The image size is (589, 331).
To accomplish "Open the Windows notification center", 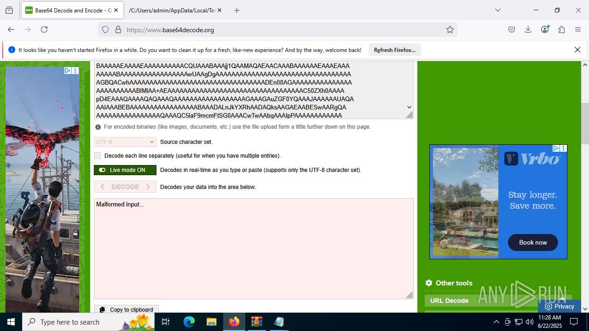I will (574, 322).
